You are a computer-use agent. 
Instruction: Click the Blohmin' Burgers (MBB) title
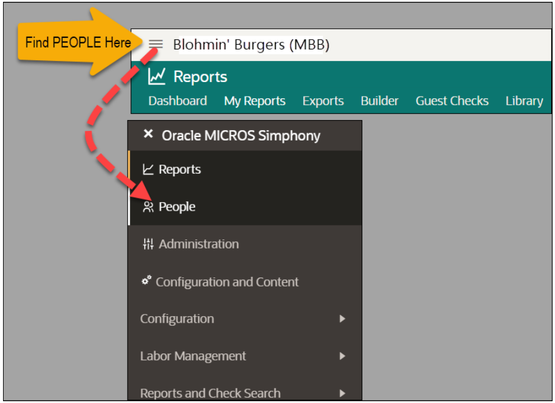coord(251,45)
